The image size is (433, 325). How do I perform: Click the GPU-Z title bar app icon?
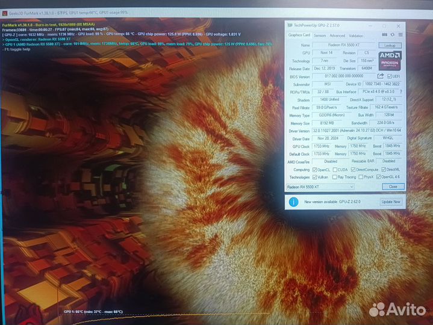pos(290,25)
